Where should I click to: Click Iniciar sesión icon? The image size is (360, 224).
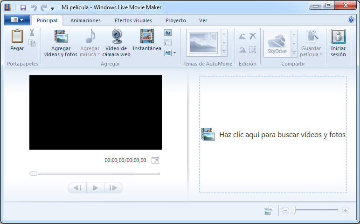(338, 36)
